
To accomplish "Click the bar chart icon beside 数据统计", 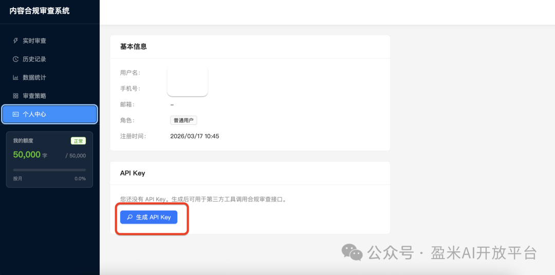I will click(15, 78).
